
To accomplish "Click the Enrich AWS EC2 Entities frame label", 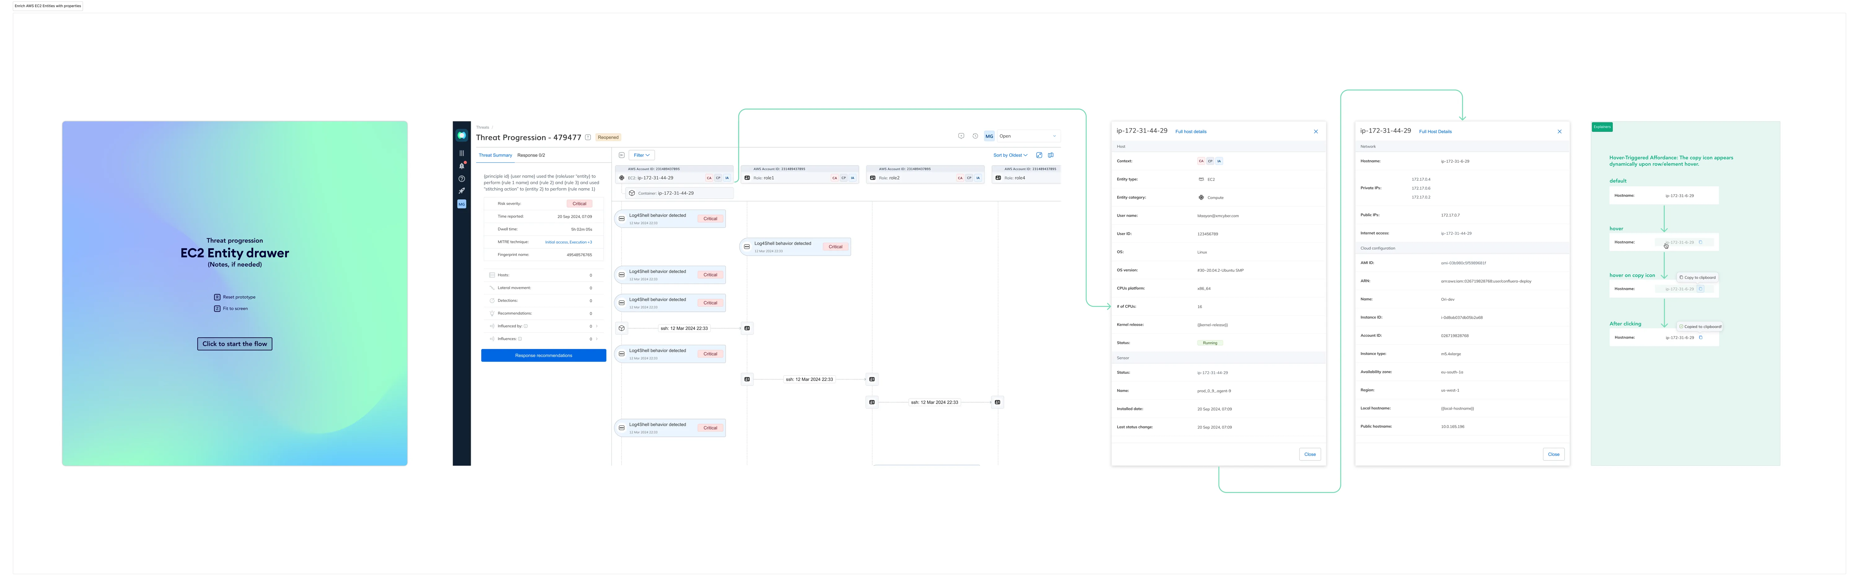I will [x=48, y=6].
